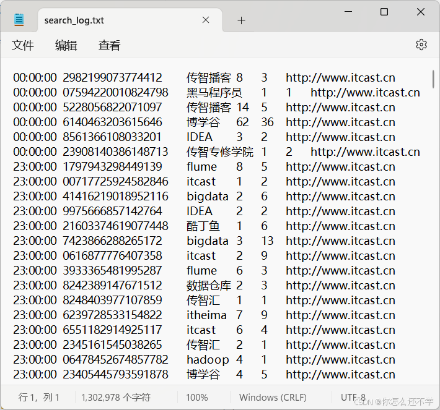Click the UTF-8 encoding indicator
This screenshot has width=440, height=410.
[x=353, y=397]
